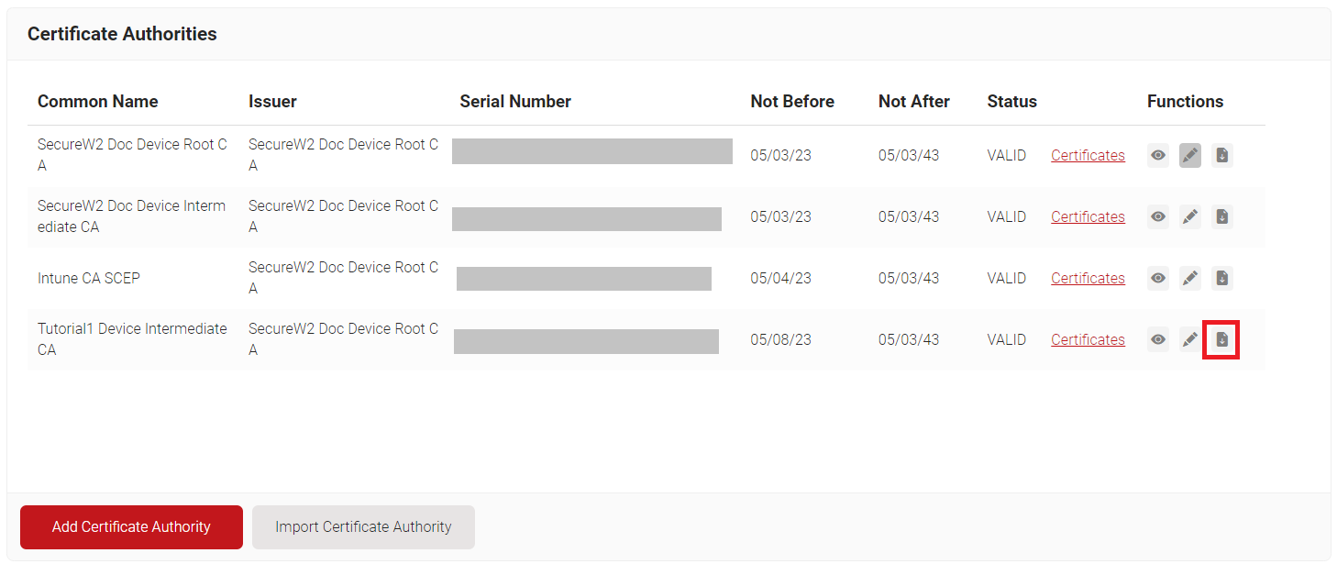Select the Common Name column header
The height and width of the screenshot is (564, 1337).
click(x=97, y=102)
